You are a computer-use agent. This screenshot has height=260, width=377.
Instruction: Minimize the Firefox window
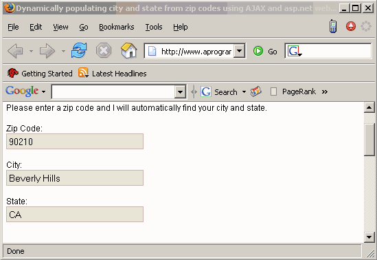(344, 8)
